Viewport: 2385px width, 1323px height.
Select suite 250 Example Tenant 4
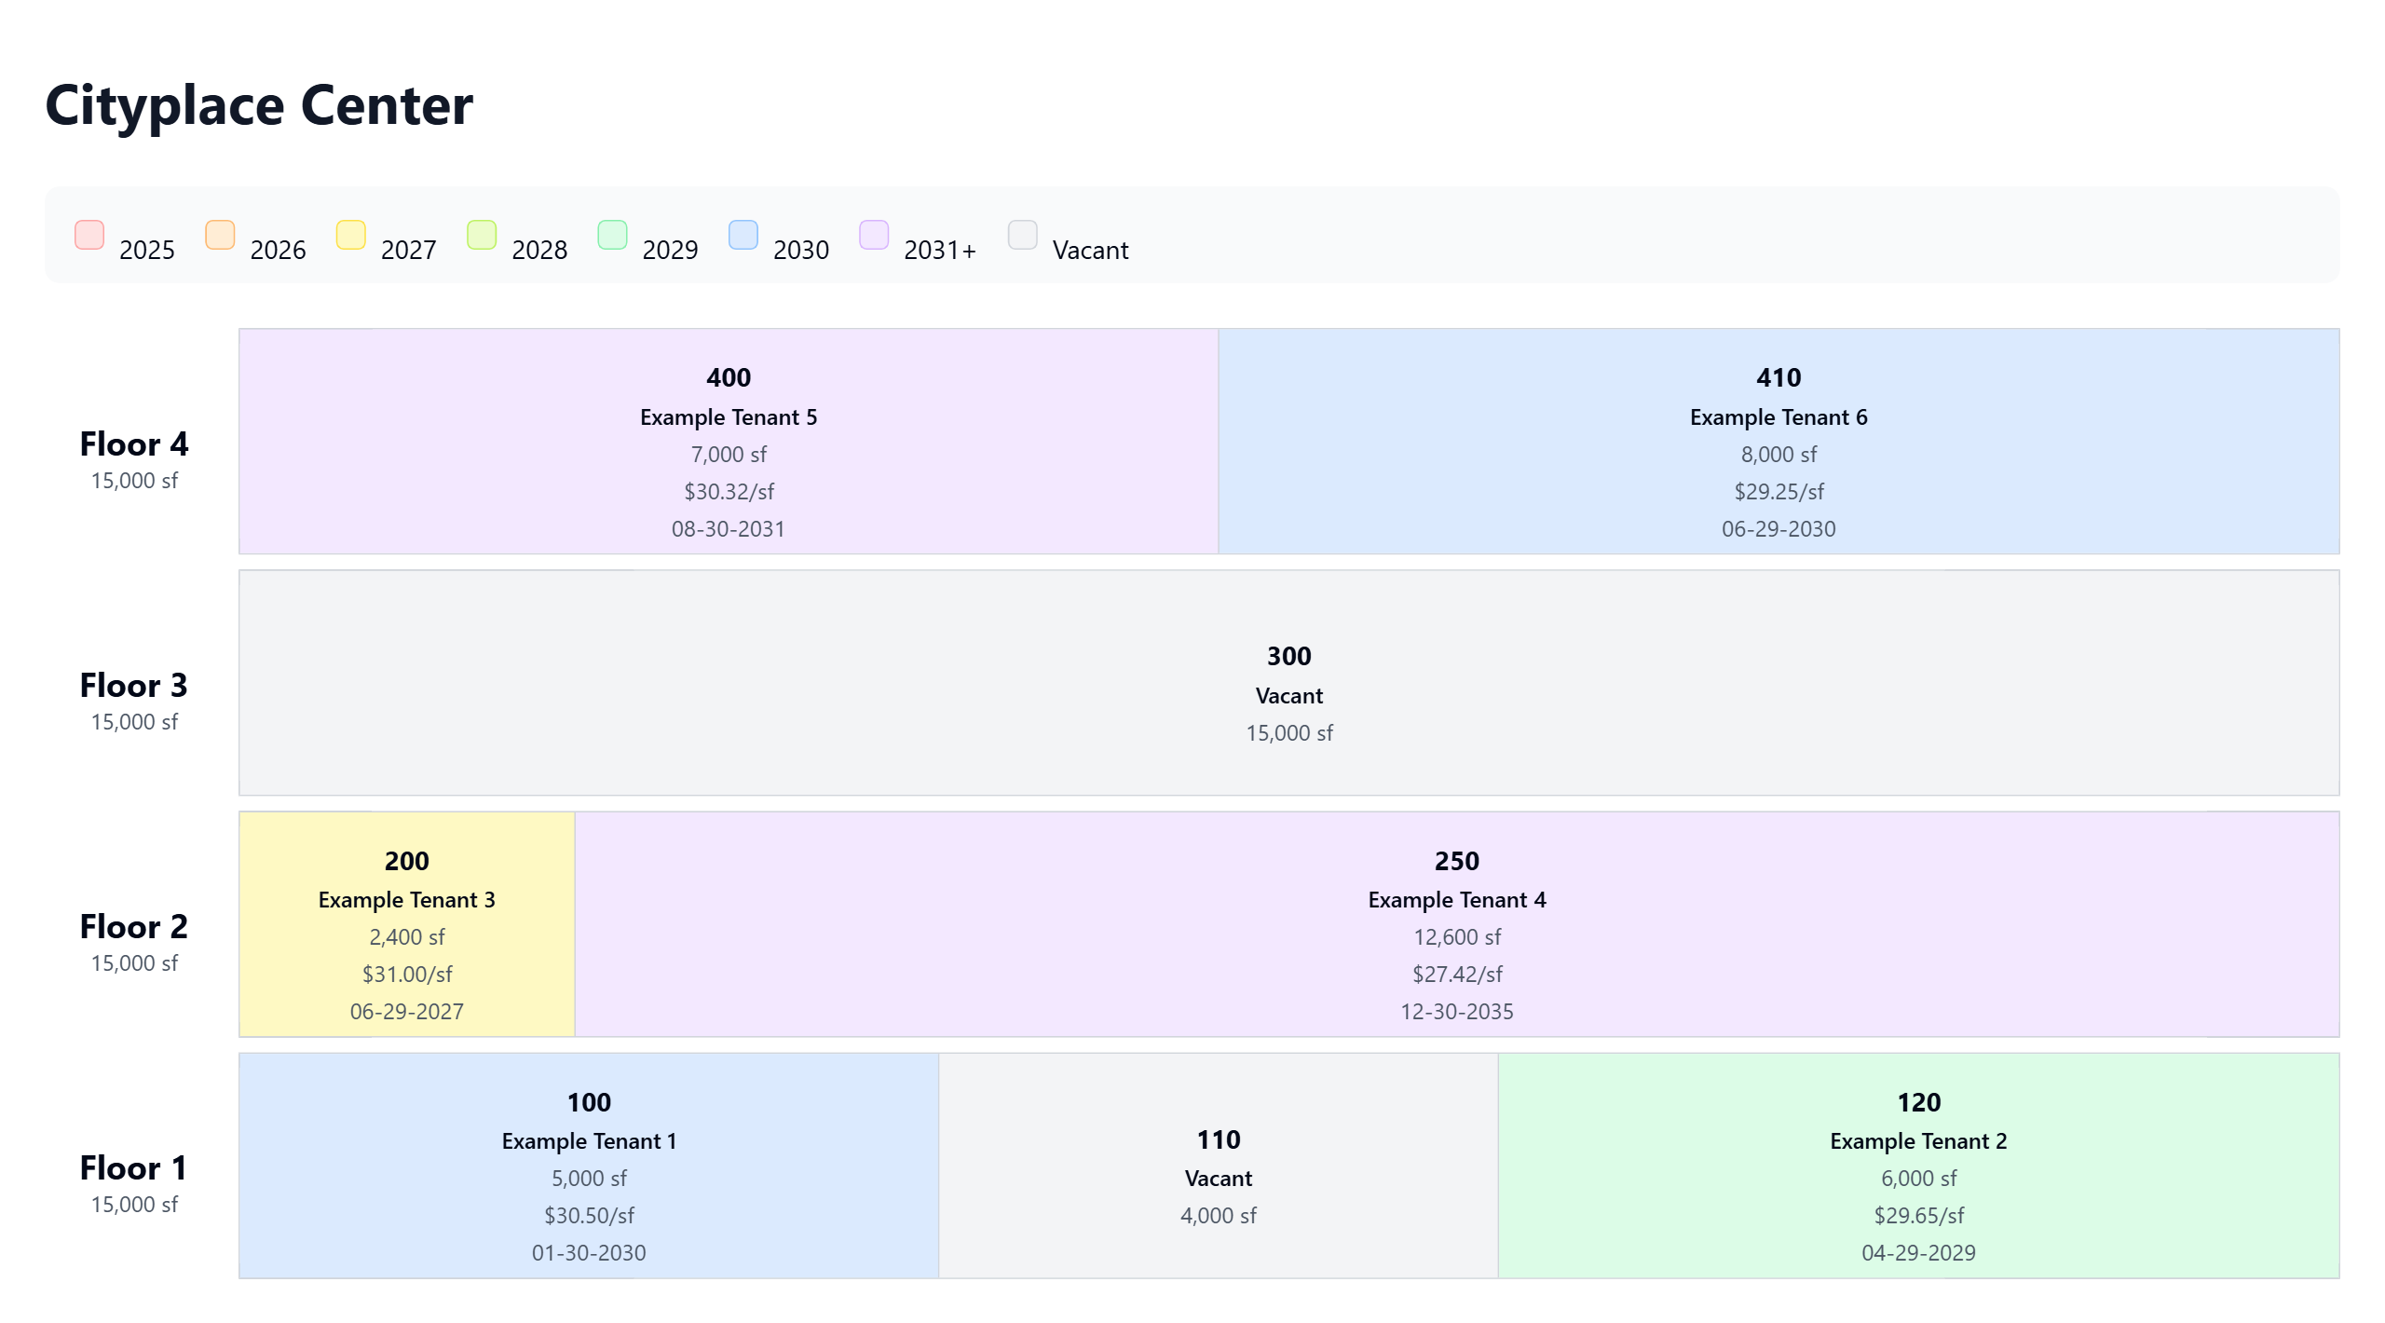(1456, 924)
